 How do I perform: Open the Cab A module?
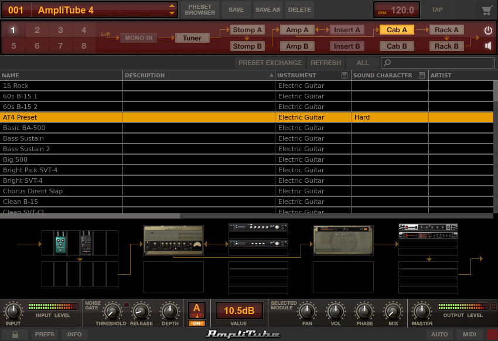point(397,30)
